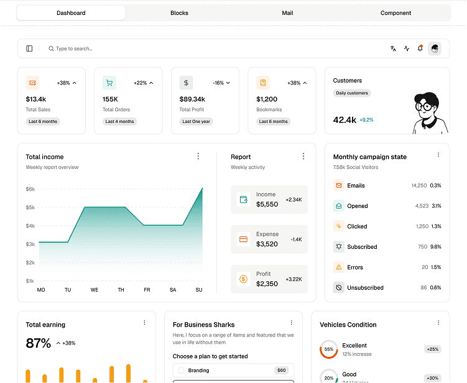Open the Component tab
This screenshot has width=467, height=383.
395,13
